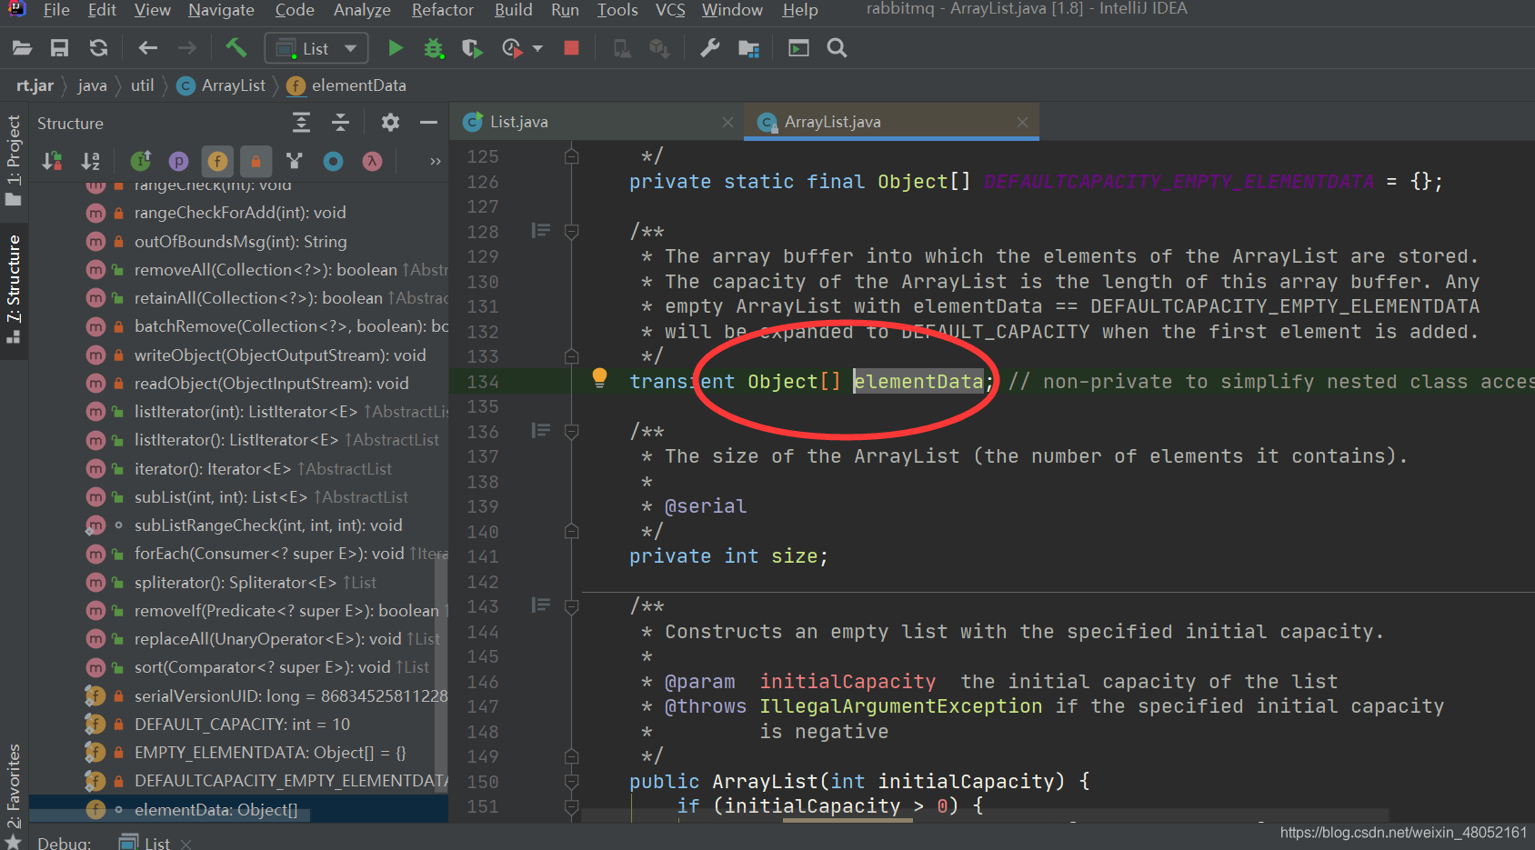Run with coverage shield icon
This screenshot has height=850, width=1535.
(472, 48)
